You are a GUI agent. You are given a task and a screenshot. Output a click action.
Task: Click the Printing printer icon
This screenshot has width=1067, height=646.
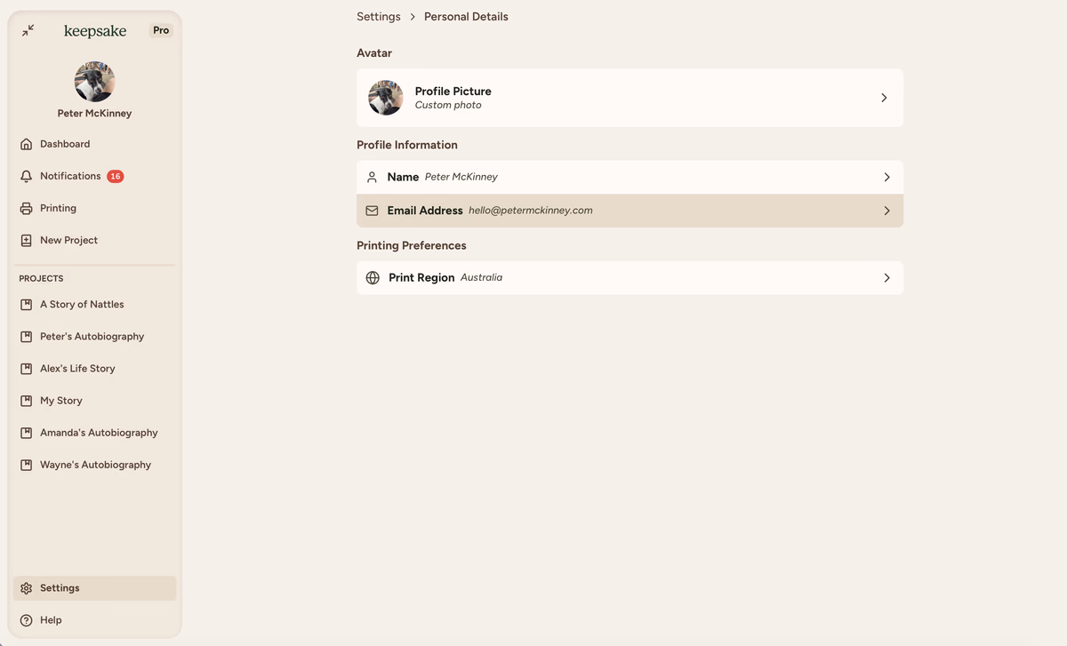[27, 209]
